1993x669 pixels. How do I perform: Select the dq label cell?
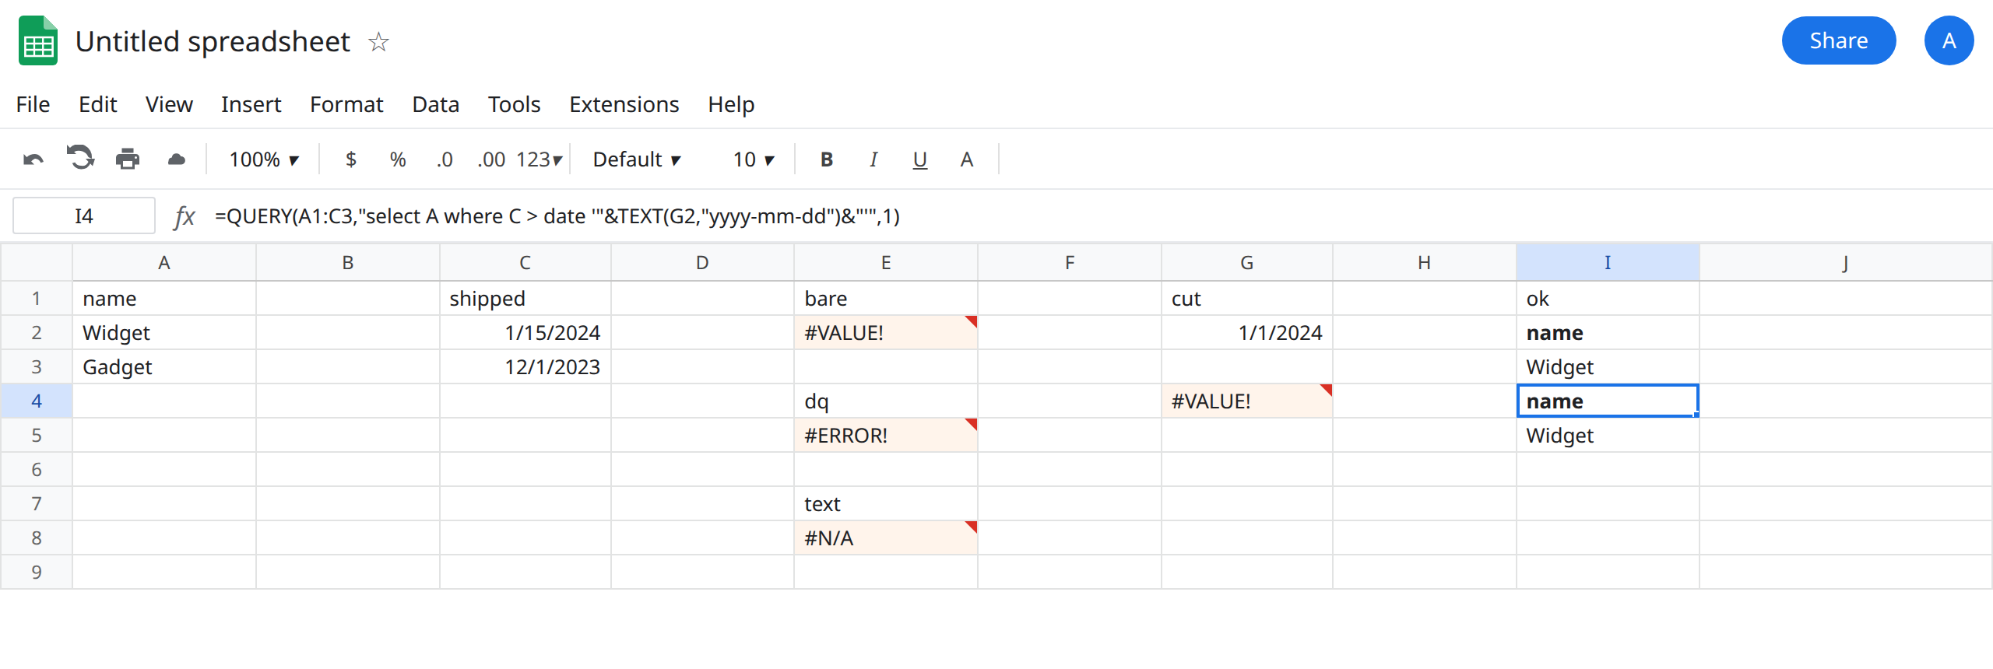point(886,401)
